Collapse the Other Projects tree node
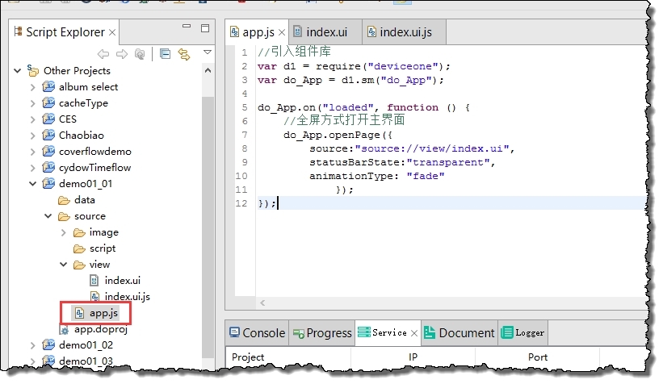The image size is (663, 384). pyautogui.click(x=18, y=71)
